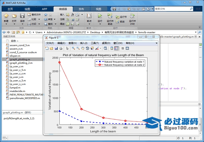Select graph_plotting_2.m in file list
The width and height of the screenshot is (204, 142).
pos(21,63)
